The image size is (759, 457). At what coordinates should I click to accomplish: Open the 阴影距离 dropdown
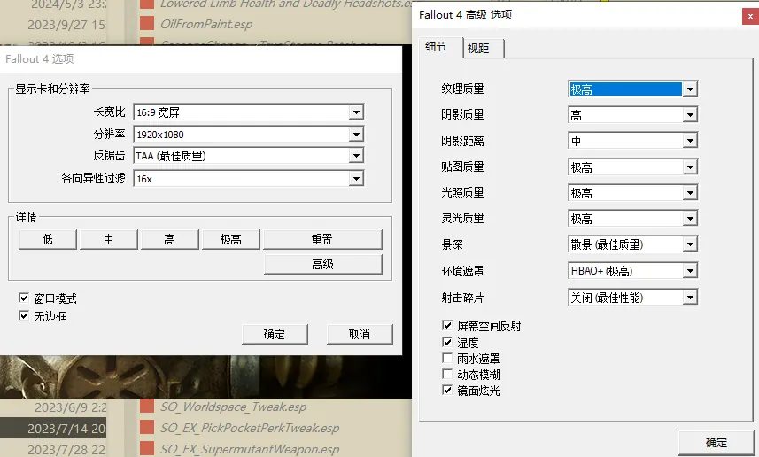(632, 141)
